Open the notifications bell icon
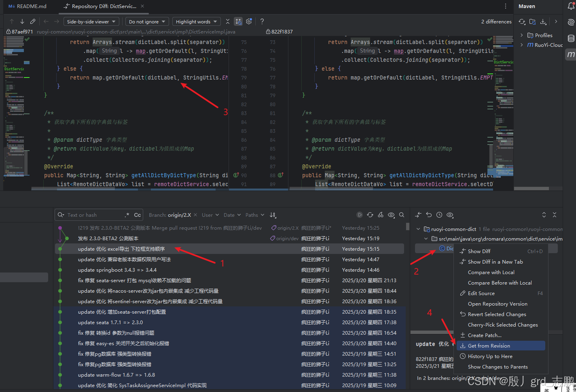Screen dimensions: 576x392 [x=571, y=6]
